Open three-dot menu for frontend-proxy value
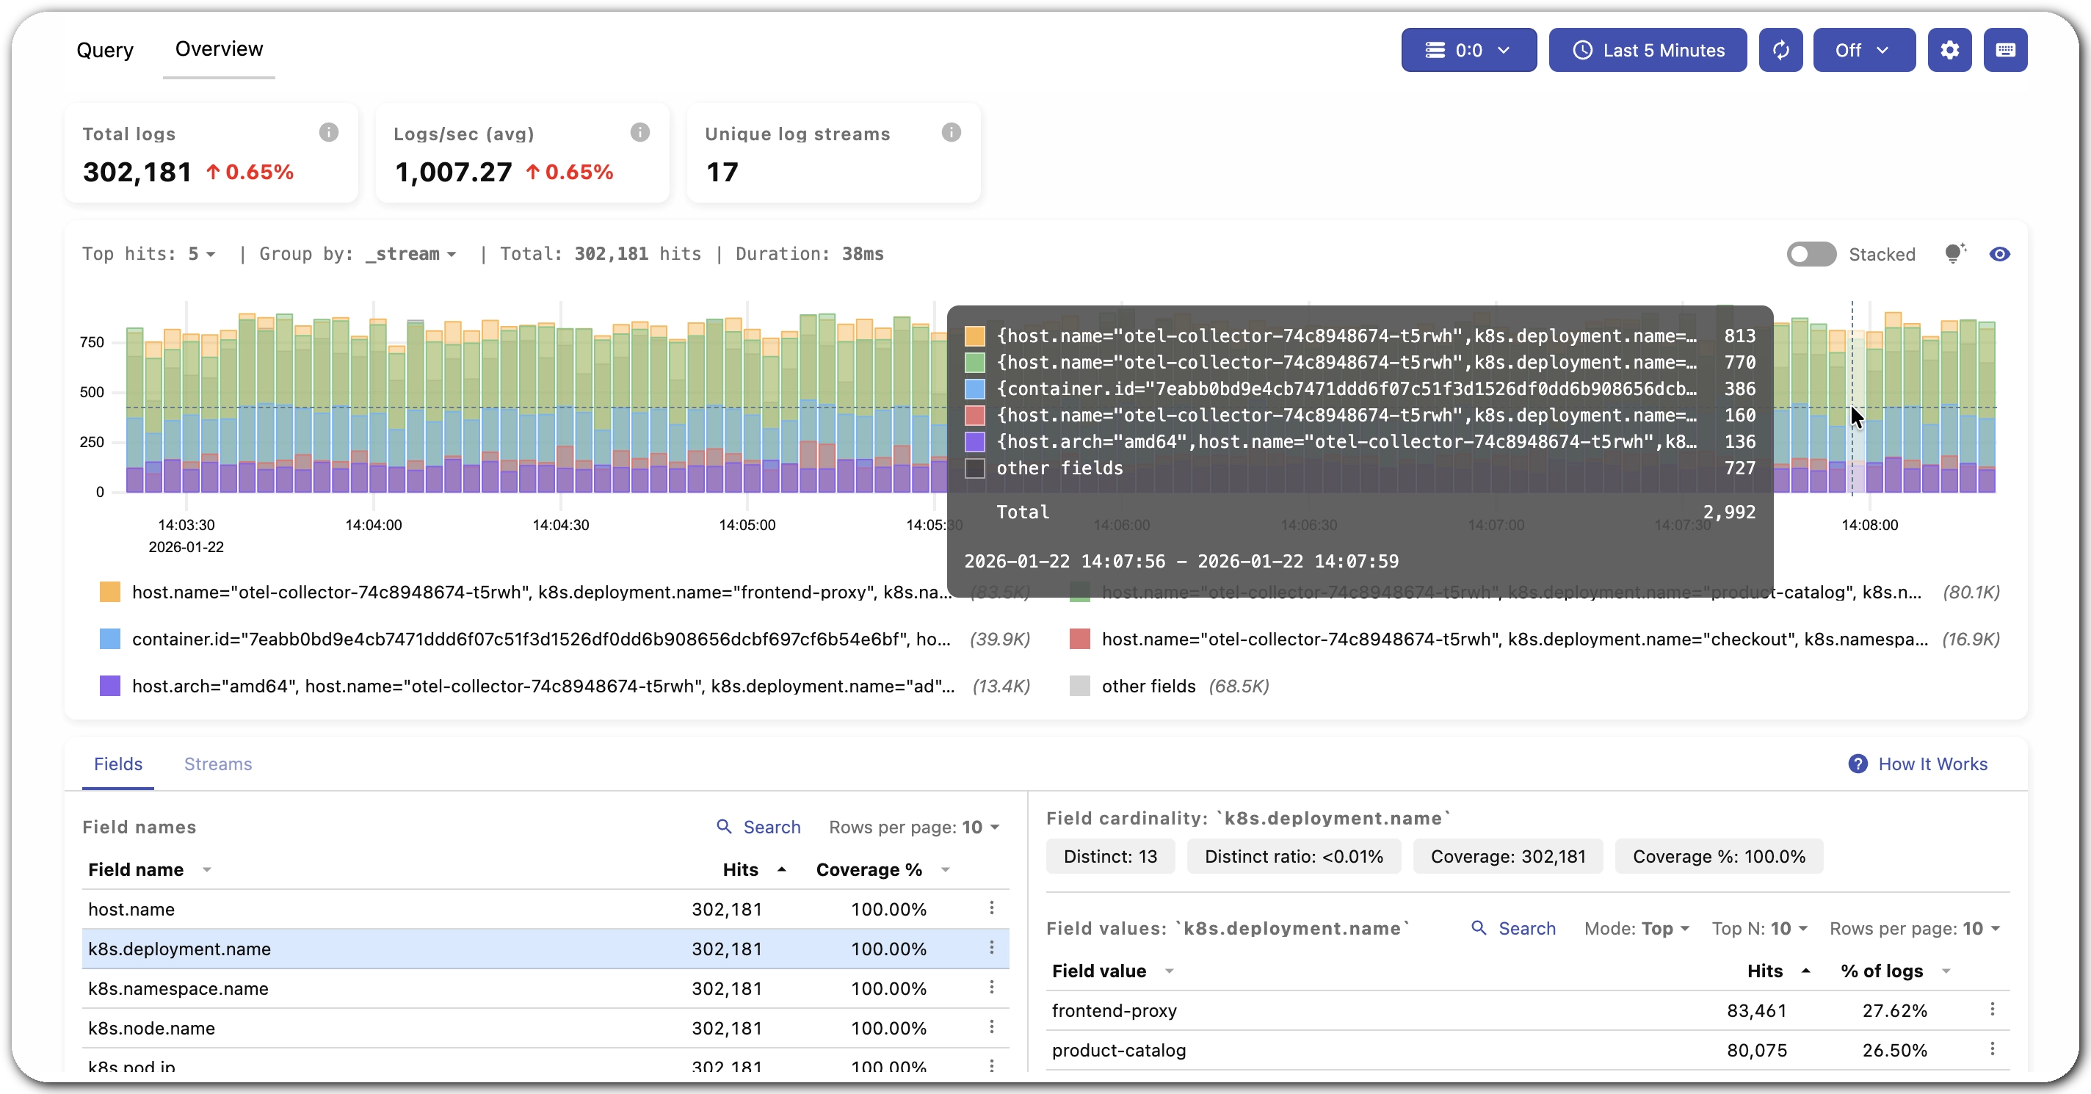Image resolution: width=2091 pixels, height=1094 pixels. pyautogui.click(x=1991, y=1010)
